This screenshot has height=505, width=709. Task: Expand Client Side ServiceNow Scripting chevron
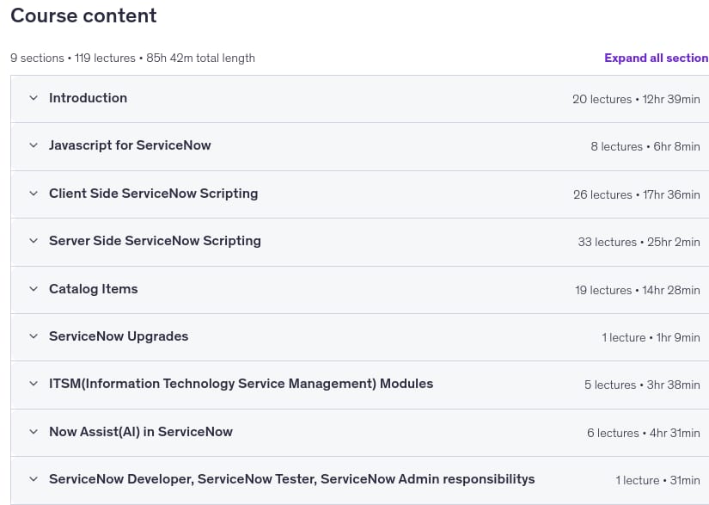(34, 194)
